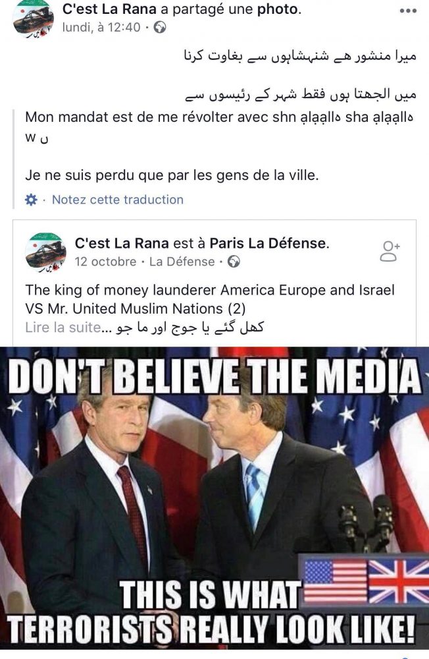This screenshot has height=659, width=429.
Task: Open the La Défense place tag
Action: (x=182, y=262)
